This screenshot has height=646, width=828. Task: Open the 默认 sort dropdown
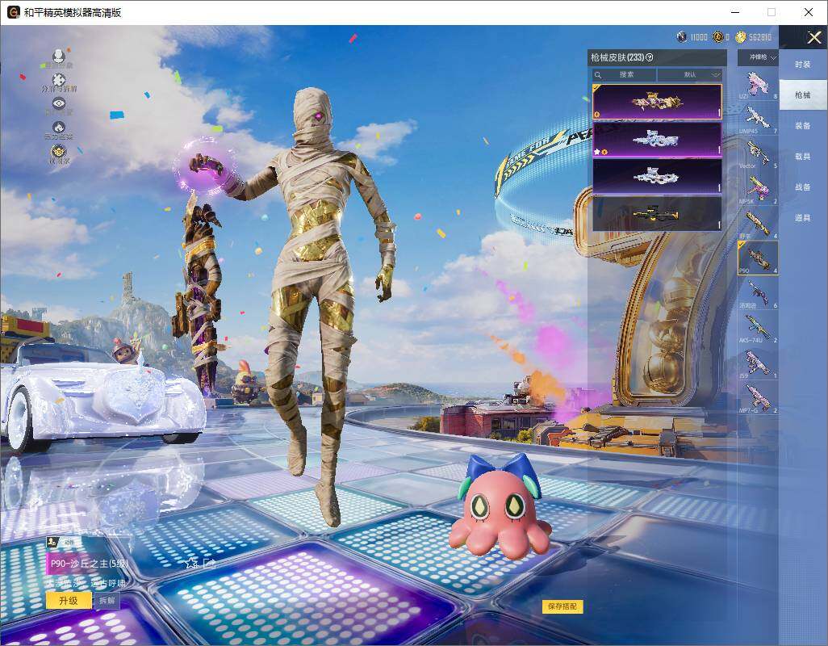pyautogui.click(x=690, y=75)
